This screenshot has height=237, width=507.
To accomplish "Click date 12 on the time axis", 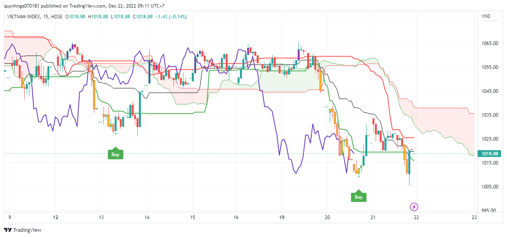I will pyautogui.click(x=56, y=217).
